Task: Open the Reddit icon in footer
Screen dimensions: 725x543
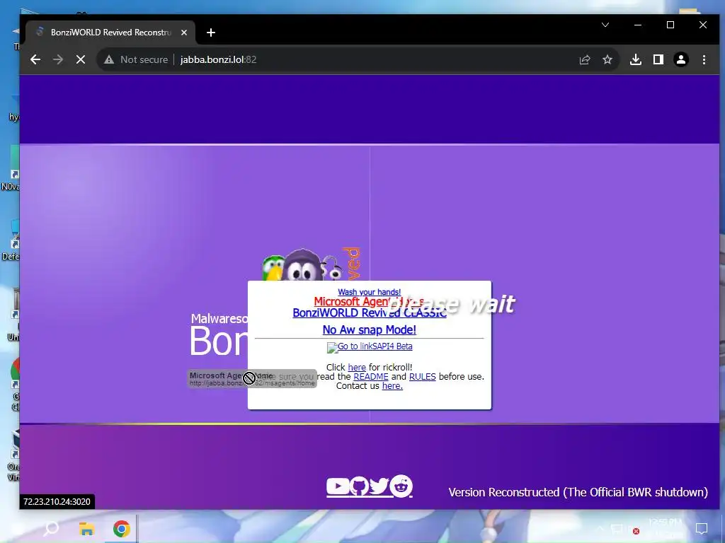Action: click(401, 486)
